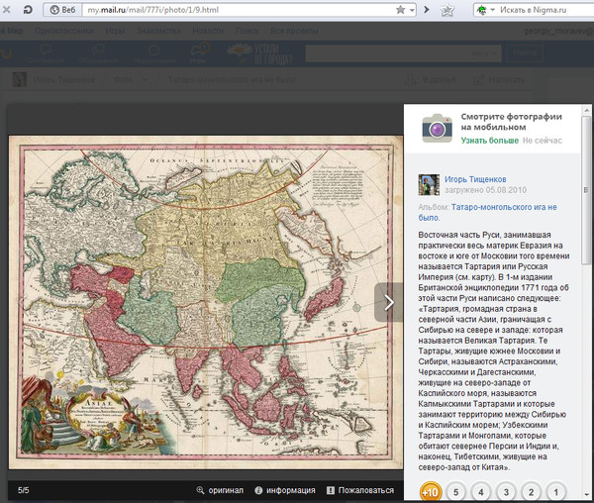The width and height of the screenshot is (594, 503).
Task: Rate photo with the +10 button
Action: (x=431, y=492)
